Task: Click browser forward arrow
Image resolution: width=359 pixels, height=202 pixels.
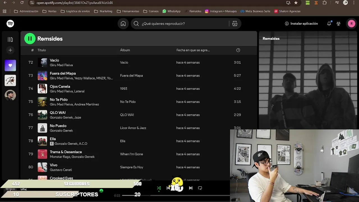Action: click(x=13, y=3)
